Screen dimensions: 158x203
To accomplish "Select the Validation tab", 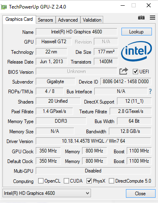I will [x=92, y=20].
